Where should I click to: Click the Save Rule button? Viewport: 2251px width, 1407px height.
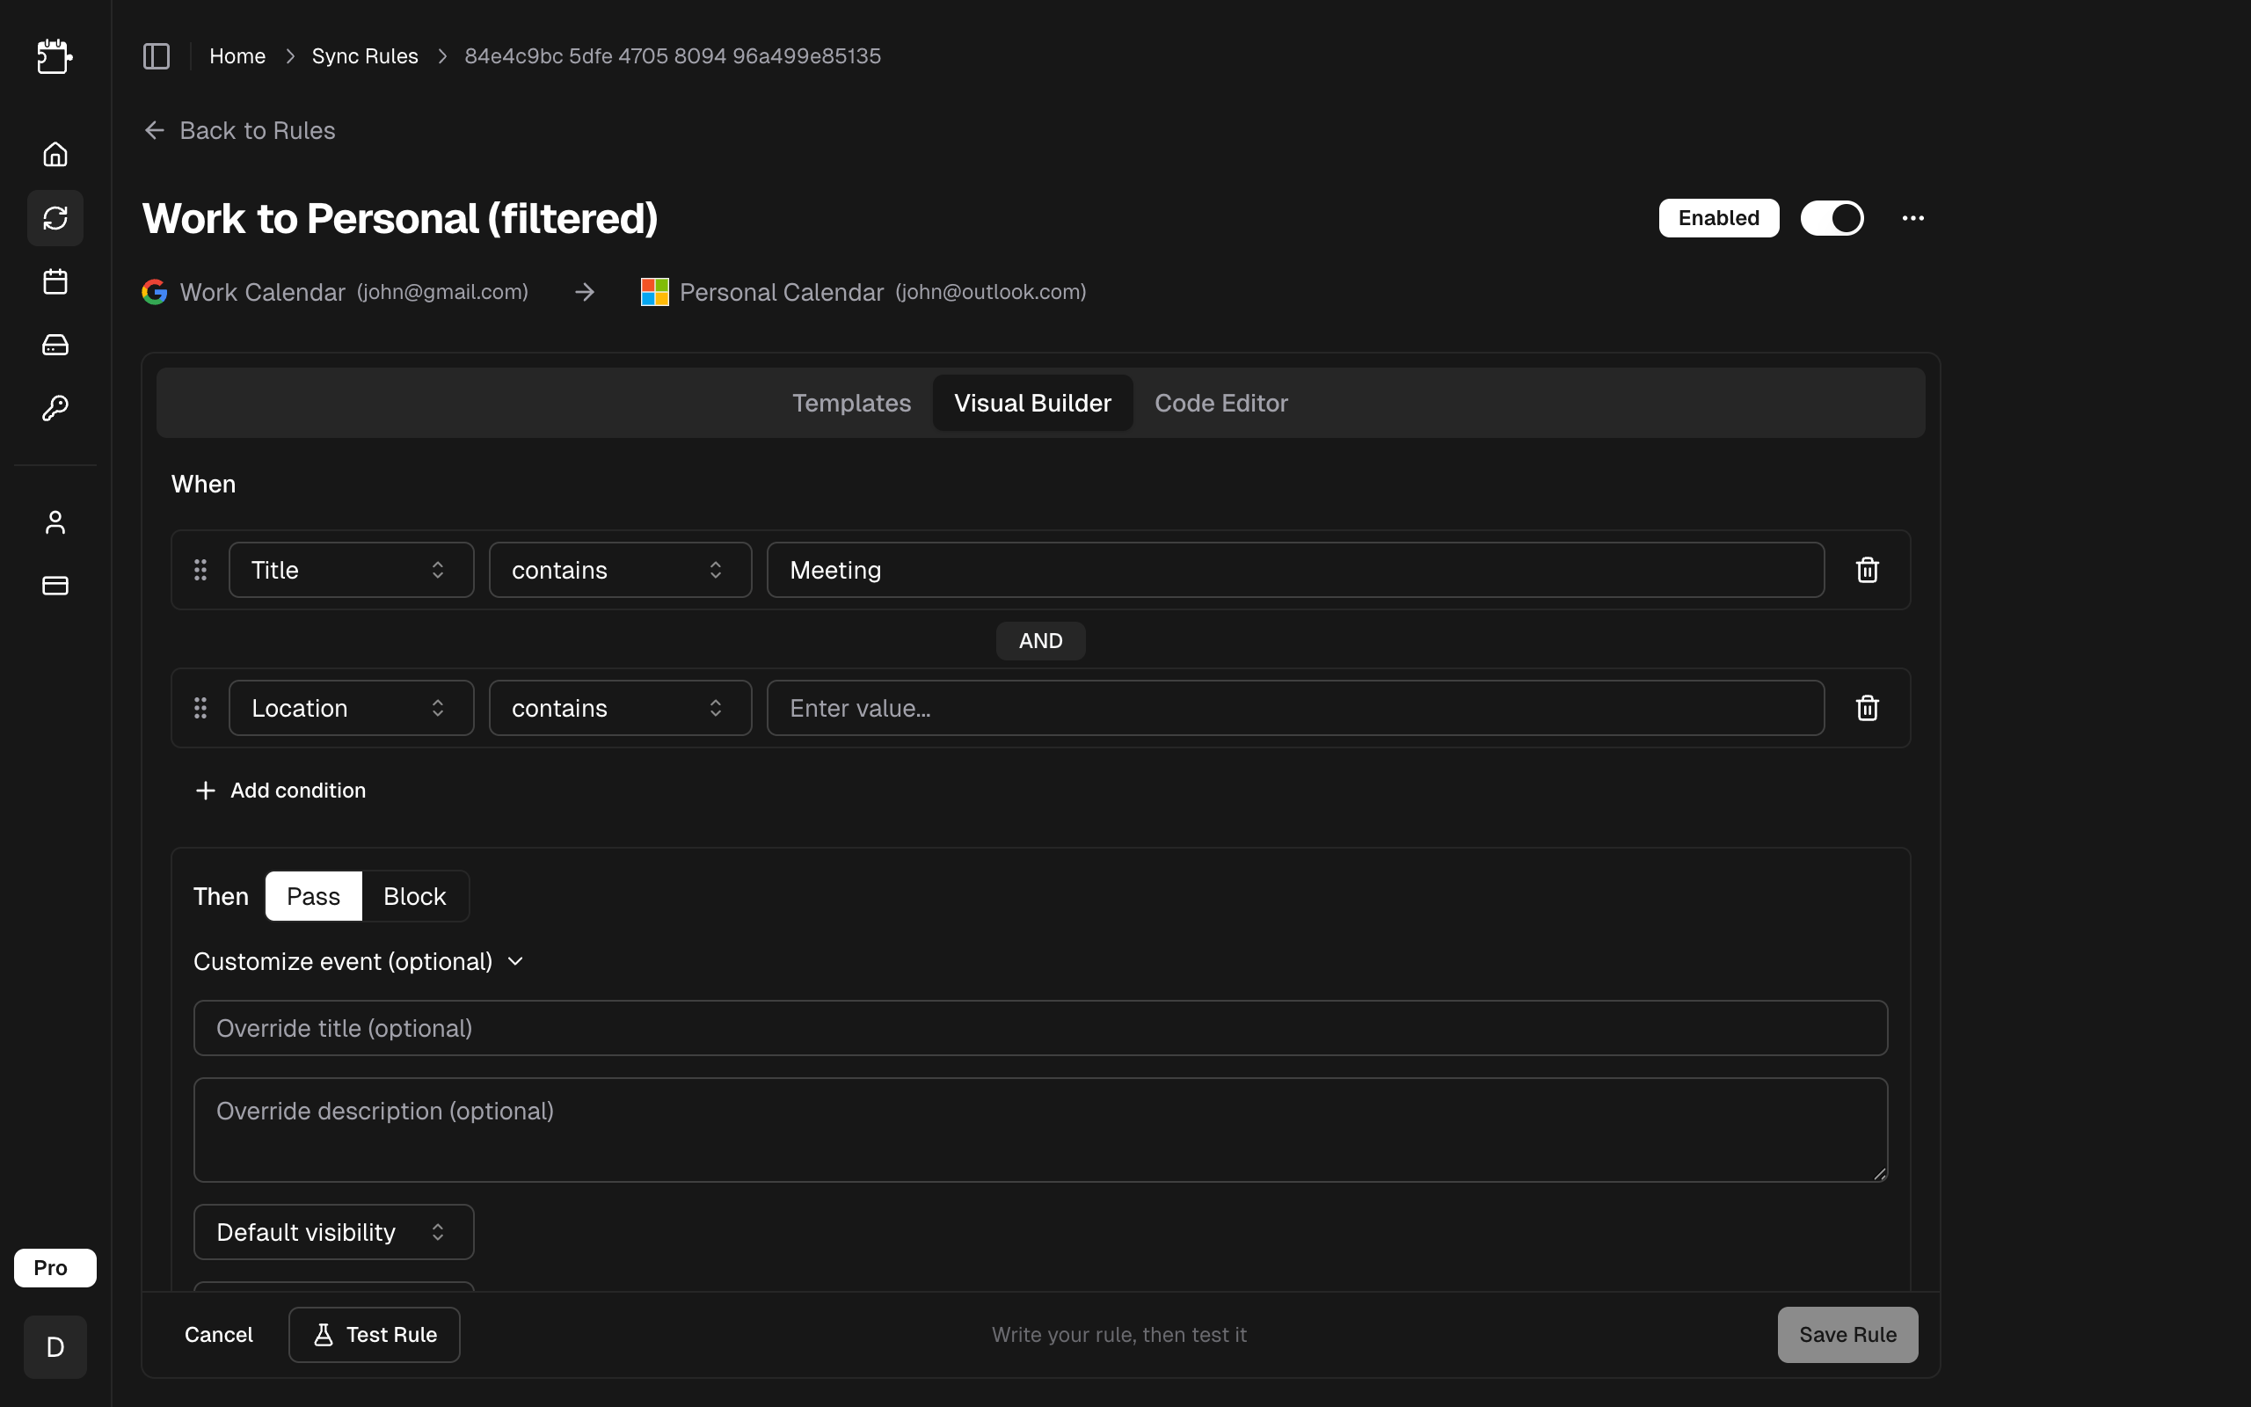point(1847,1333)
